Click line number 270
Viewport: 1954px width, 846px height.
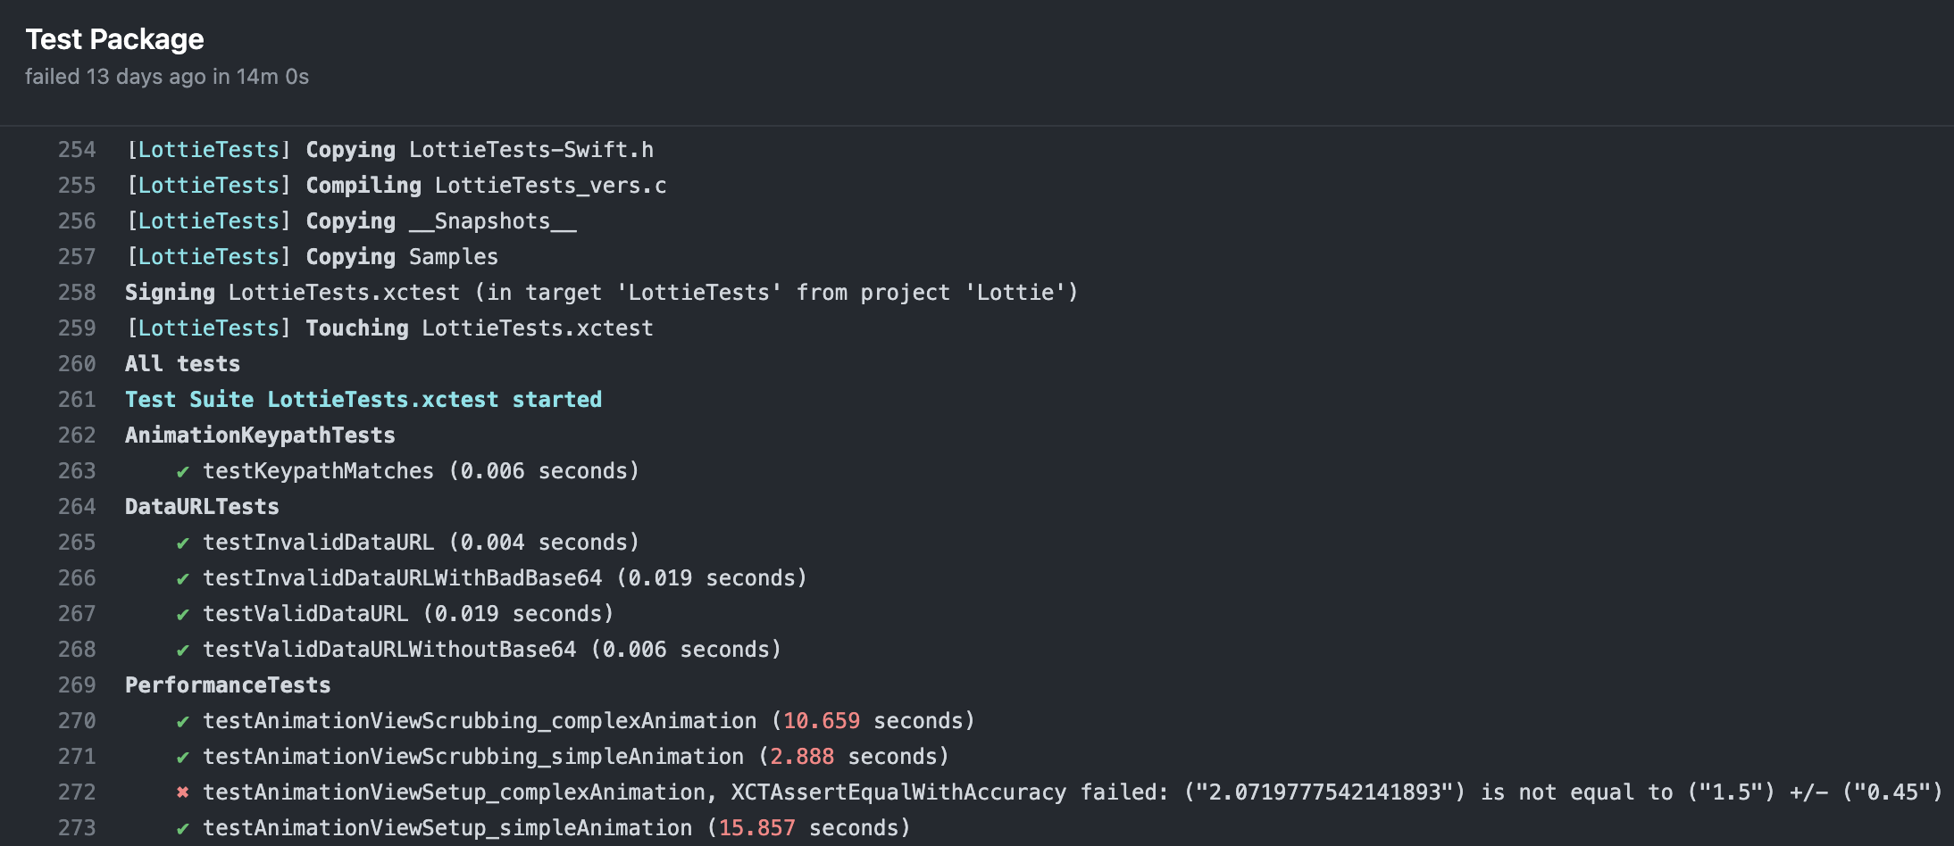click(x=77, y=721)
